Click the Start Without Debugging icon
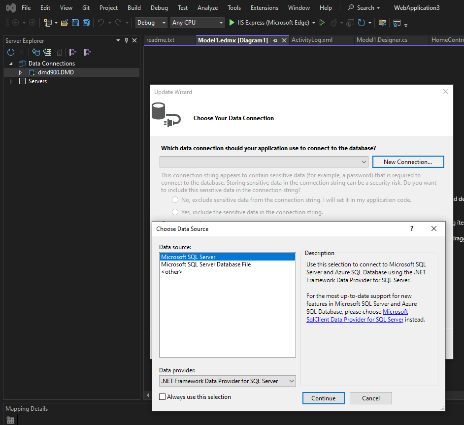The width and height of the screenshot is (464, 425). coord(322,23)
